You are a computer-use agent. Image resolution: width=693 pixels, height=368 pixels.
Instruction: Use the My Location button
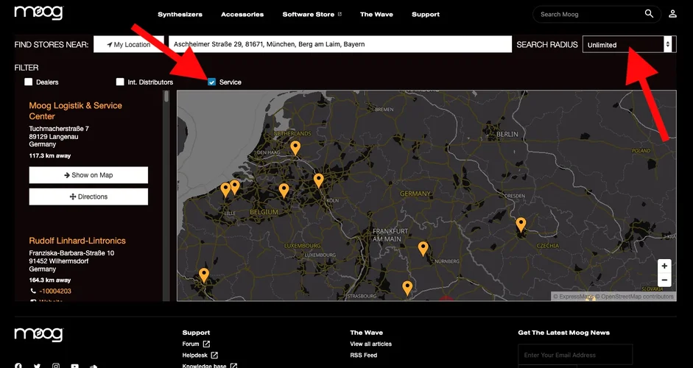click(127, 45)
